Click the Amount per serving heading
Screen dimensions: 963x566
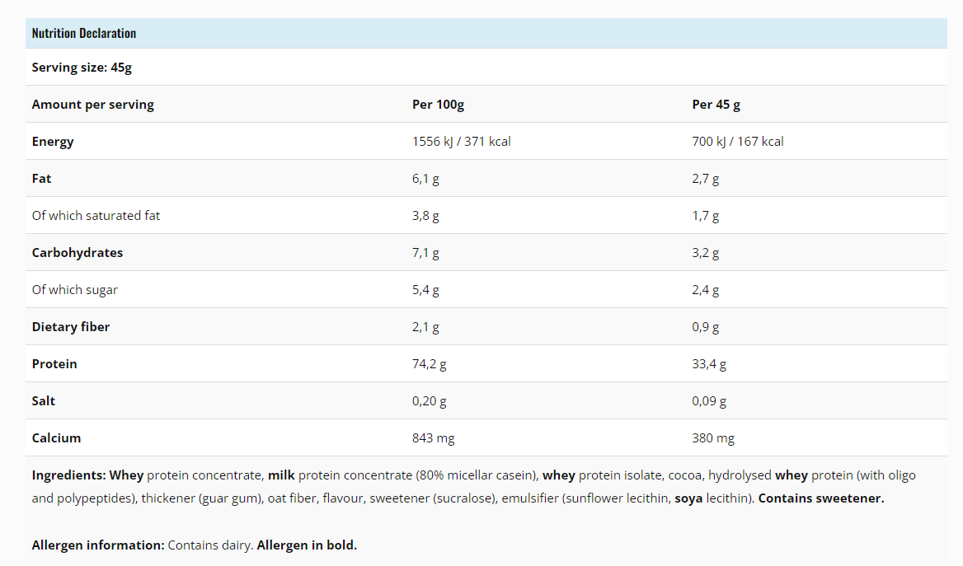click(x=93, y=105)
